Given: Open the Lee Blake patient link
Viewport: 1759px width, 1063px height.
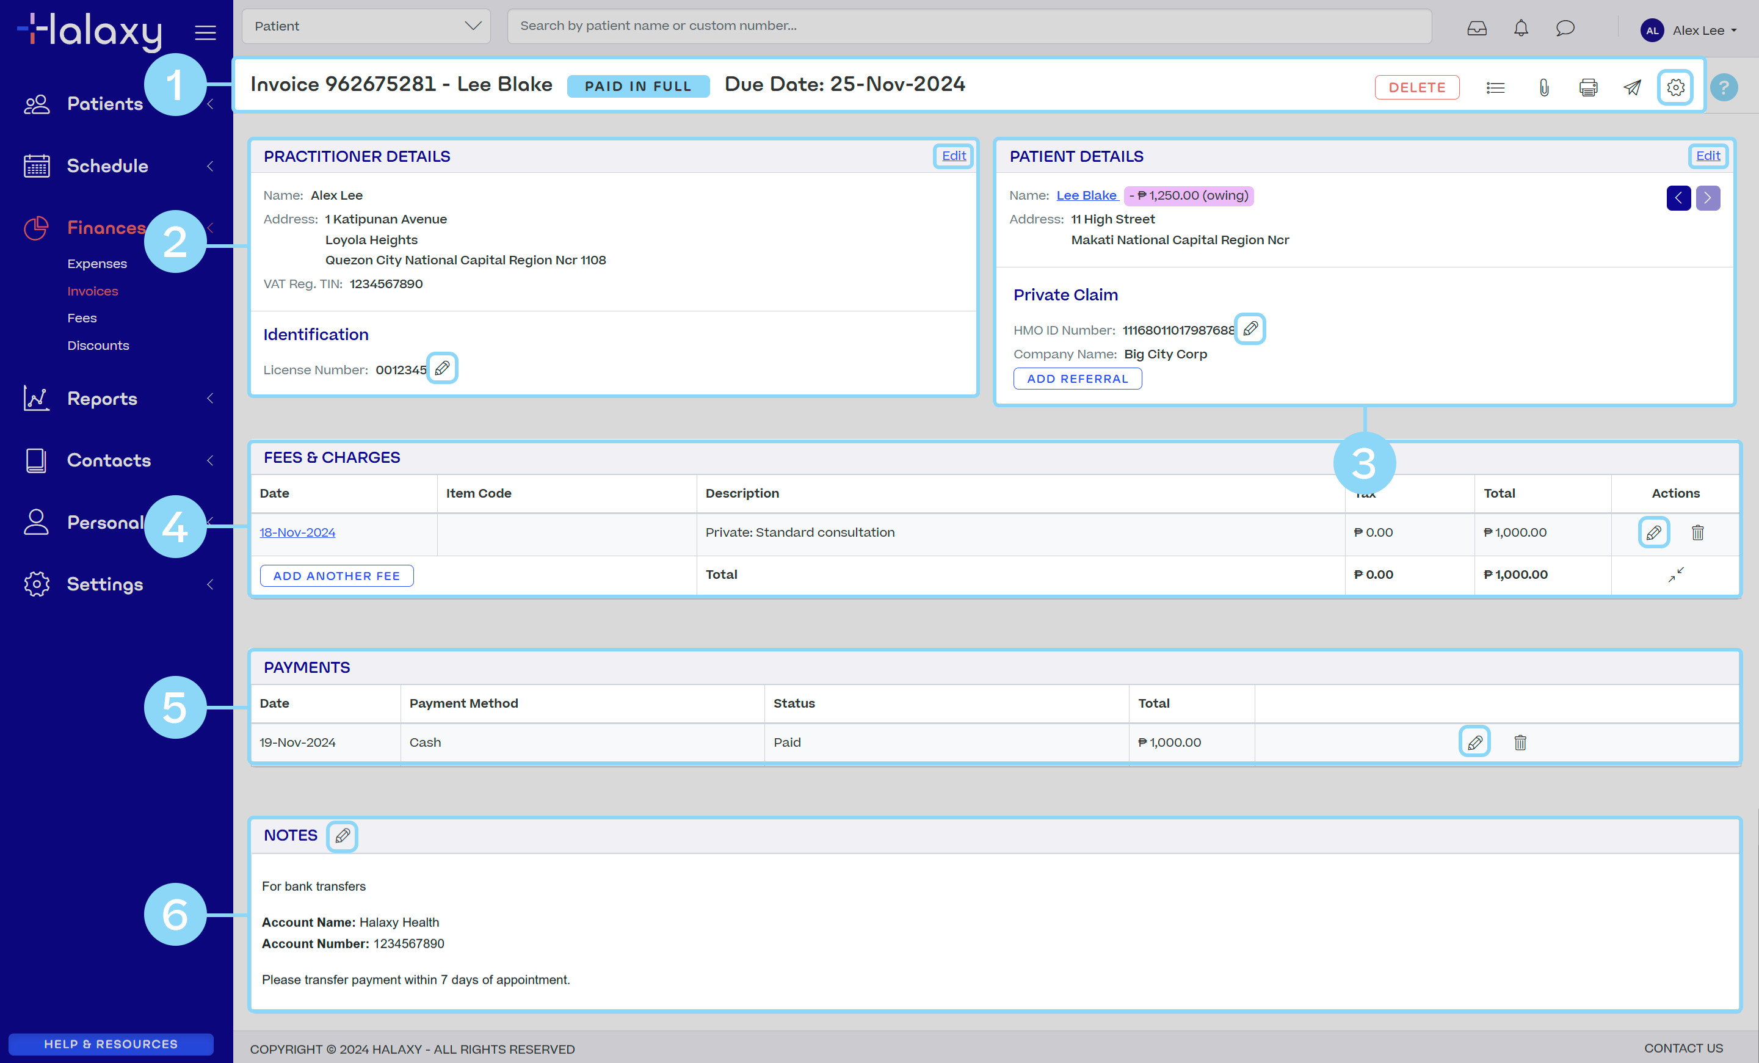Looking at the screenshot, I should 1087,195.
